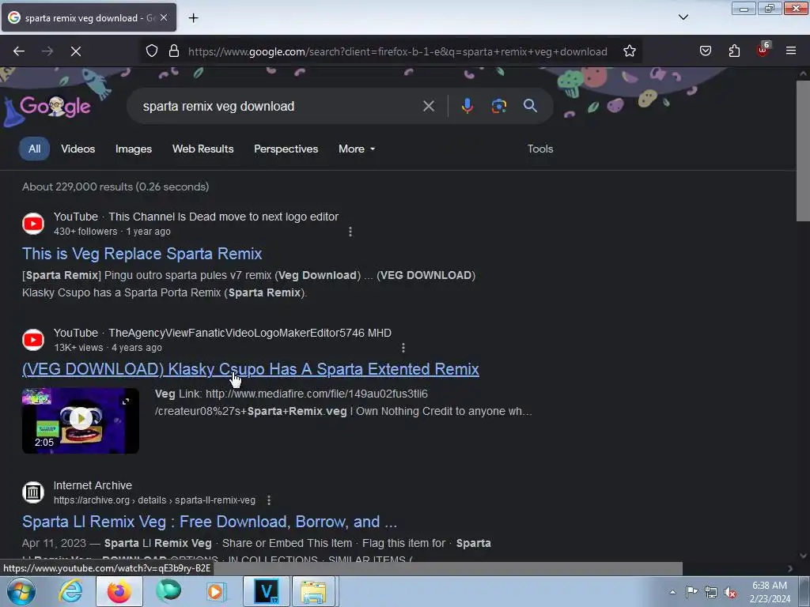Select the All search filter

(x=34, y=149)
